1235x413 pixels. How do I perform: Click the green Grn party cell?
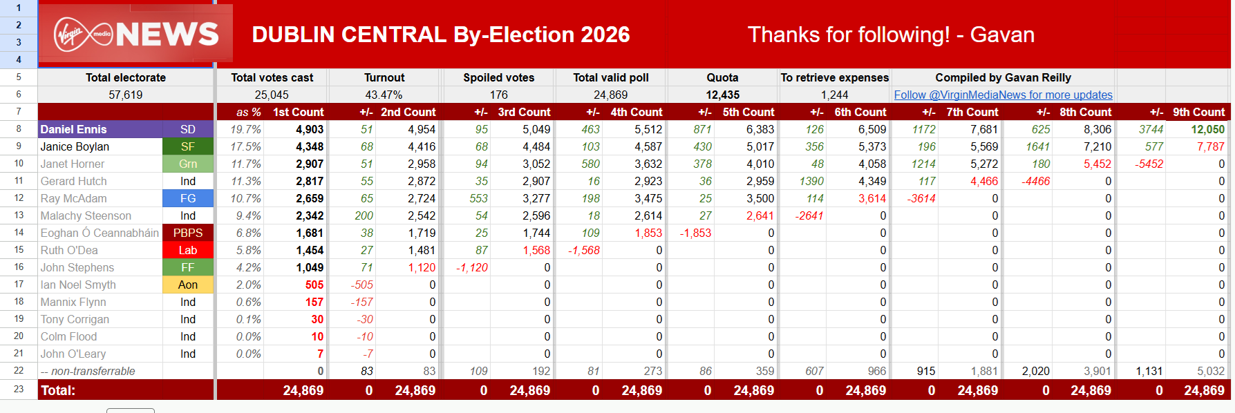[x=188, y=164]
